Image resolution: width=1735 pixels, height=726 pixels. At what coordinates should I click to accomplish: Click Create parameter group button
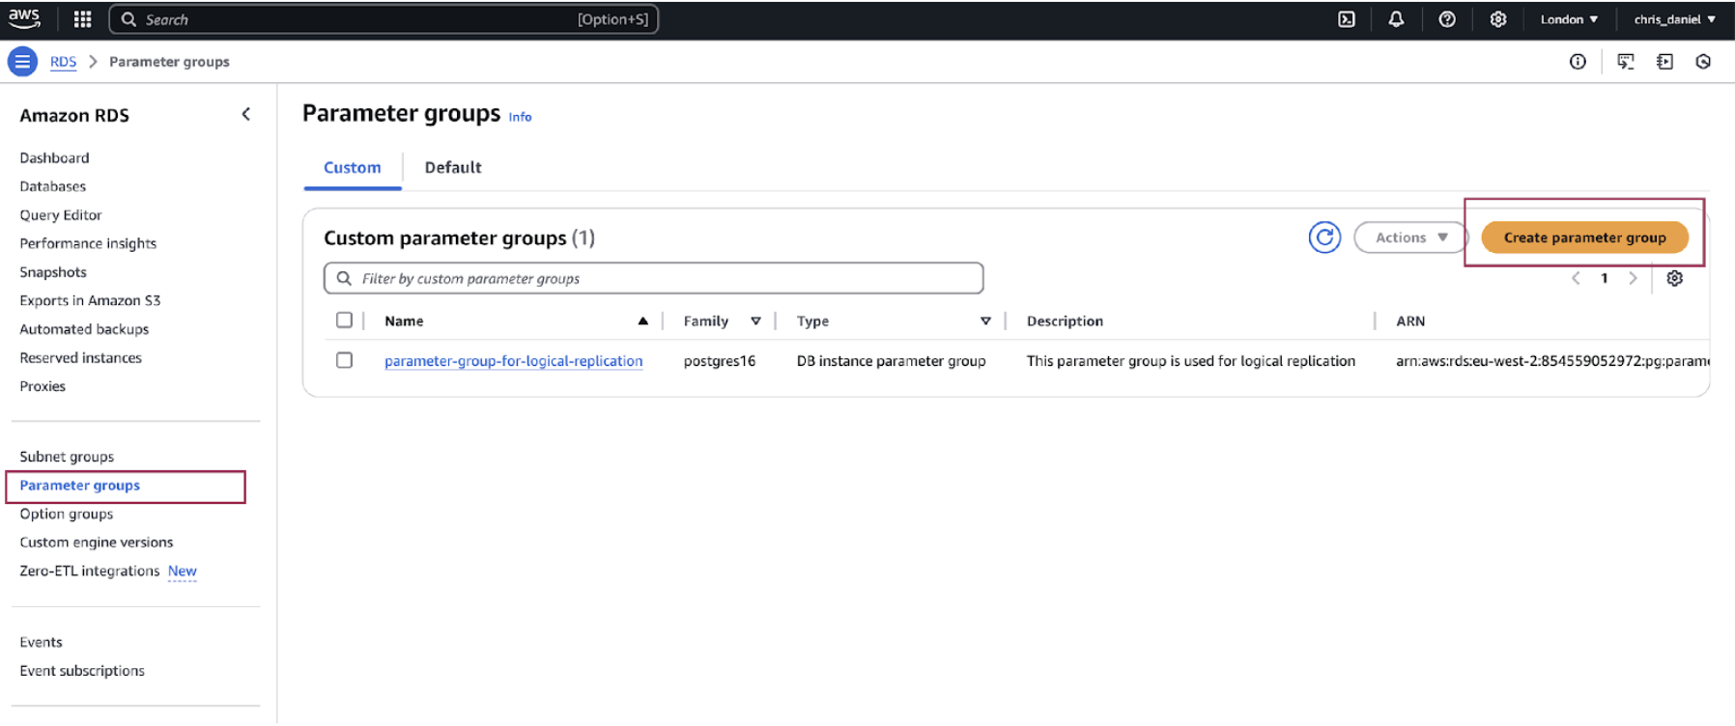1584,237
